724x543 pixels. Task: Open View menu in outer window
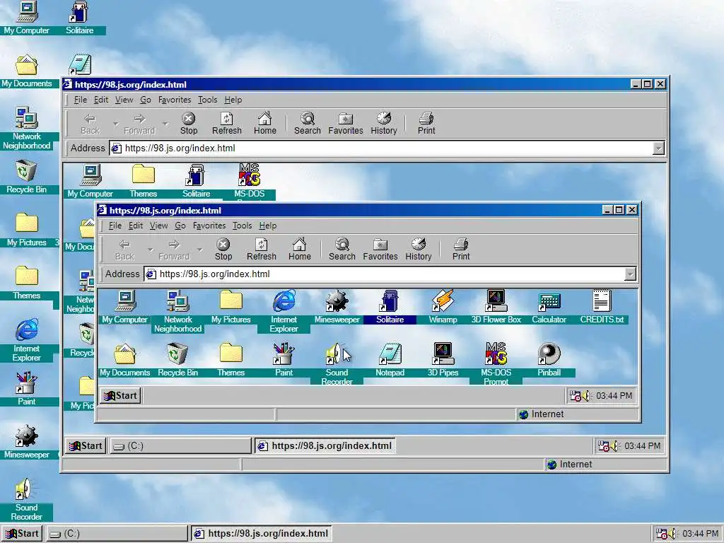pos(124,100)
